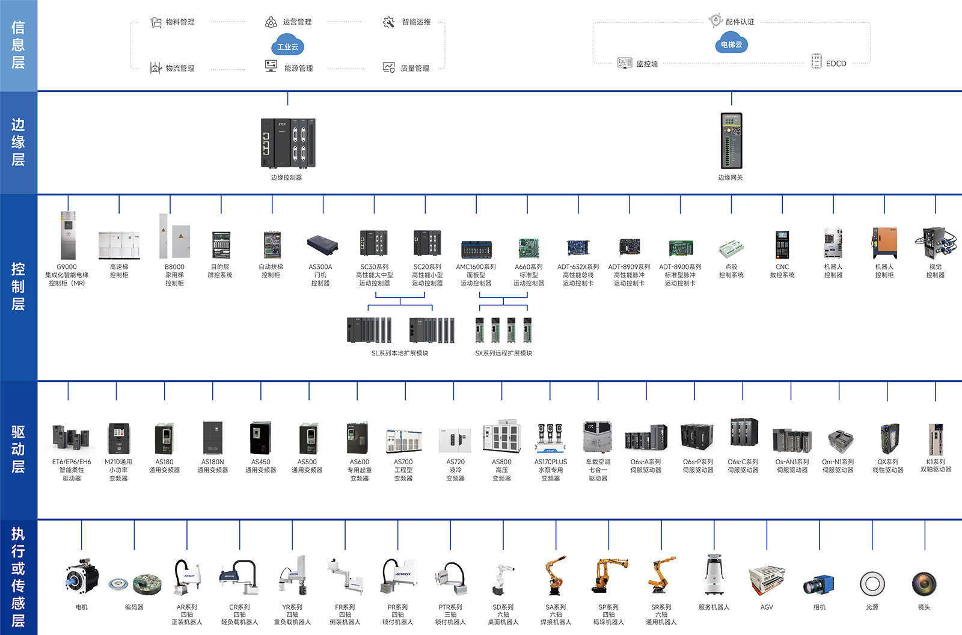Click the 能源管理 monitor icon
Image resolution: width=962 pixels, height=635 pixels.
[271, 66]
